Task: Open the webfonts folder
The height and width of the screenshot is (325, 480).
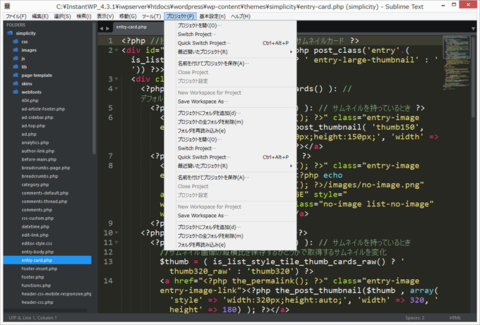Action: [x=31, y=92]
